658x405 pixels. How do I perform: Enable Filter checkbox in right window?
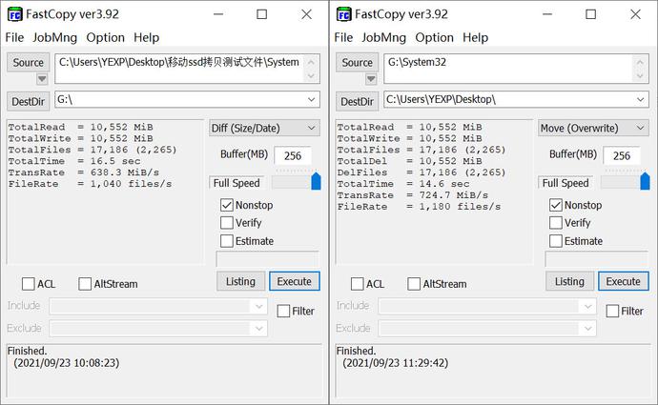point(612,311)
